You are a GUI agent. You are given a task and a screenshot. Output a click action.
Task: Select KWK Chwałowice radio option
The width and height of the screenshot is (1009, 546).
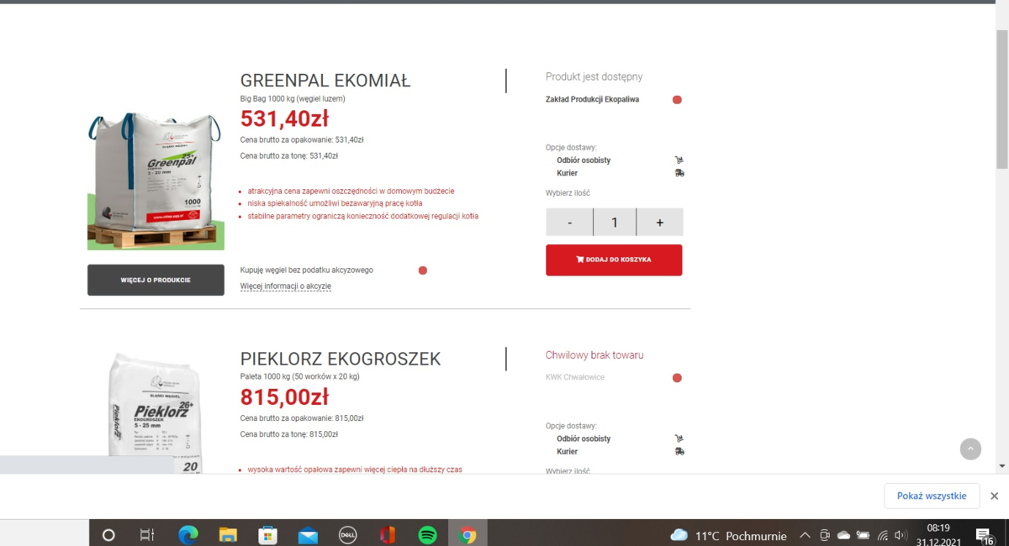677,378
